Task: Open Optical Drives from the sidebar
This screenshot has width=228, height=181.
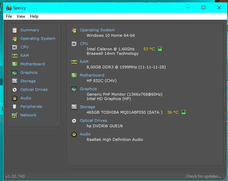Action: 34,89
